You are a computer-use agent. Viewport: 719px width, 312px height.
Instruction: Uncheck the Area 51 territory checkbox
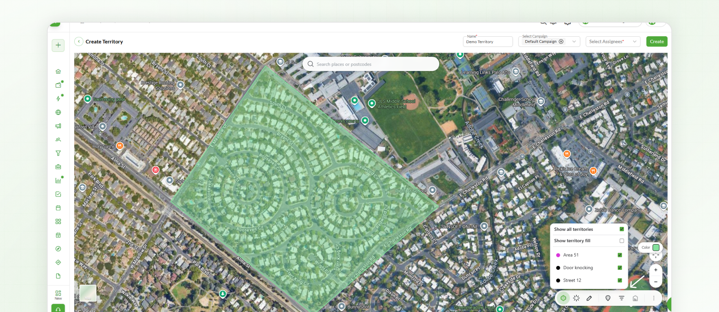[x=620, y=255]
